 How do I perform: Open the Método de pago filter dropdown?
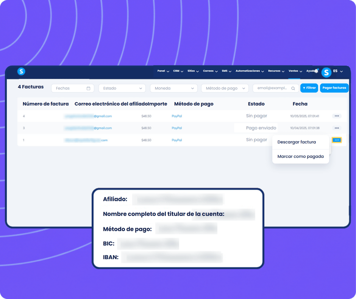tap(225, 88)
